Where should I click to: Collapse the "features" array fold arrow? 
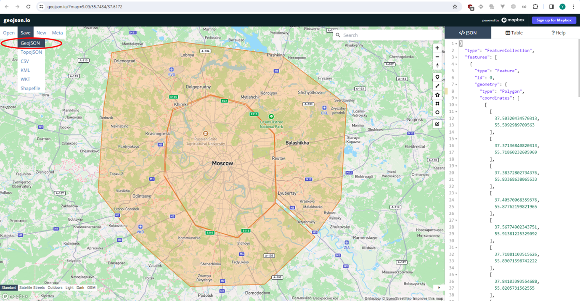[456, 57]
